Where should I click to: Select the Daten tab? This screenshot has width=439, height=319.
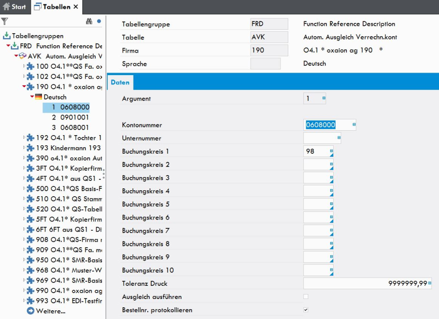120,82
